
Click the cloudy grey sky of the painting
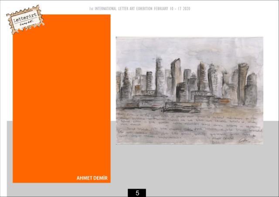pos(190,48)
